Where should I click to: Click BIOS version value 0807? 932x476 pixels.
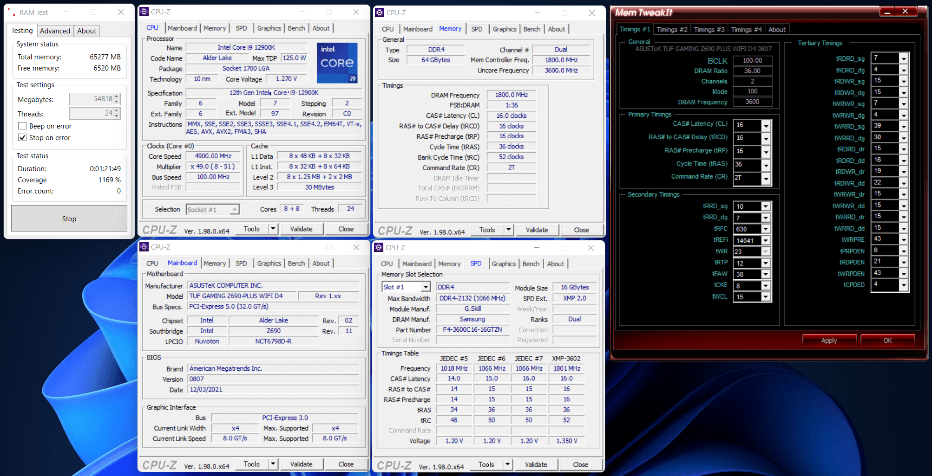click(x=273, y=379)
